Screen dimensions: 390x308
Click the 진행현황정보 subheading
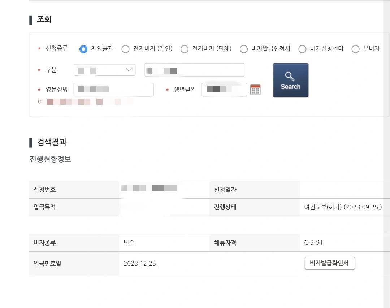(x=50, y=159)
